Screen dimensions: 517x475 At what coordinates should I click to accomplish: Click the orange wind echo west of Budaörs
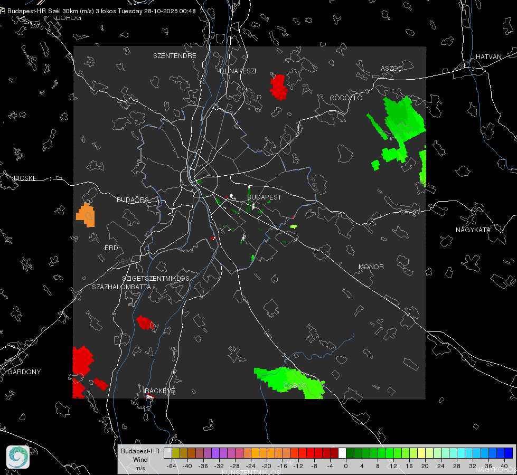pos(86,215)
